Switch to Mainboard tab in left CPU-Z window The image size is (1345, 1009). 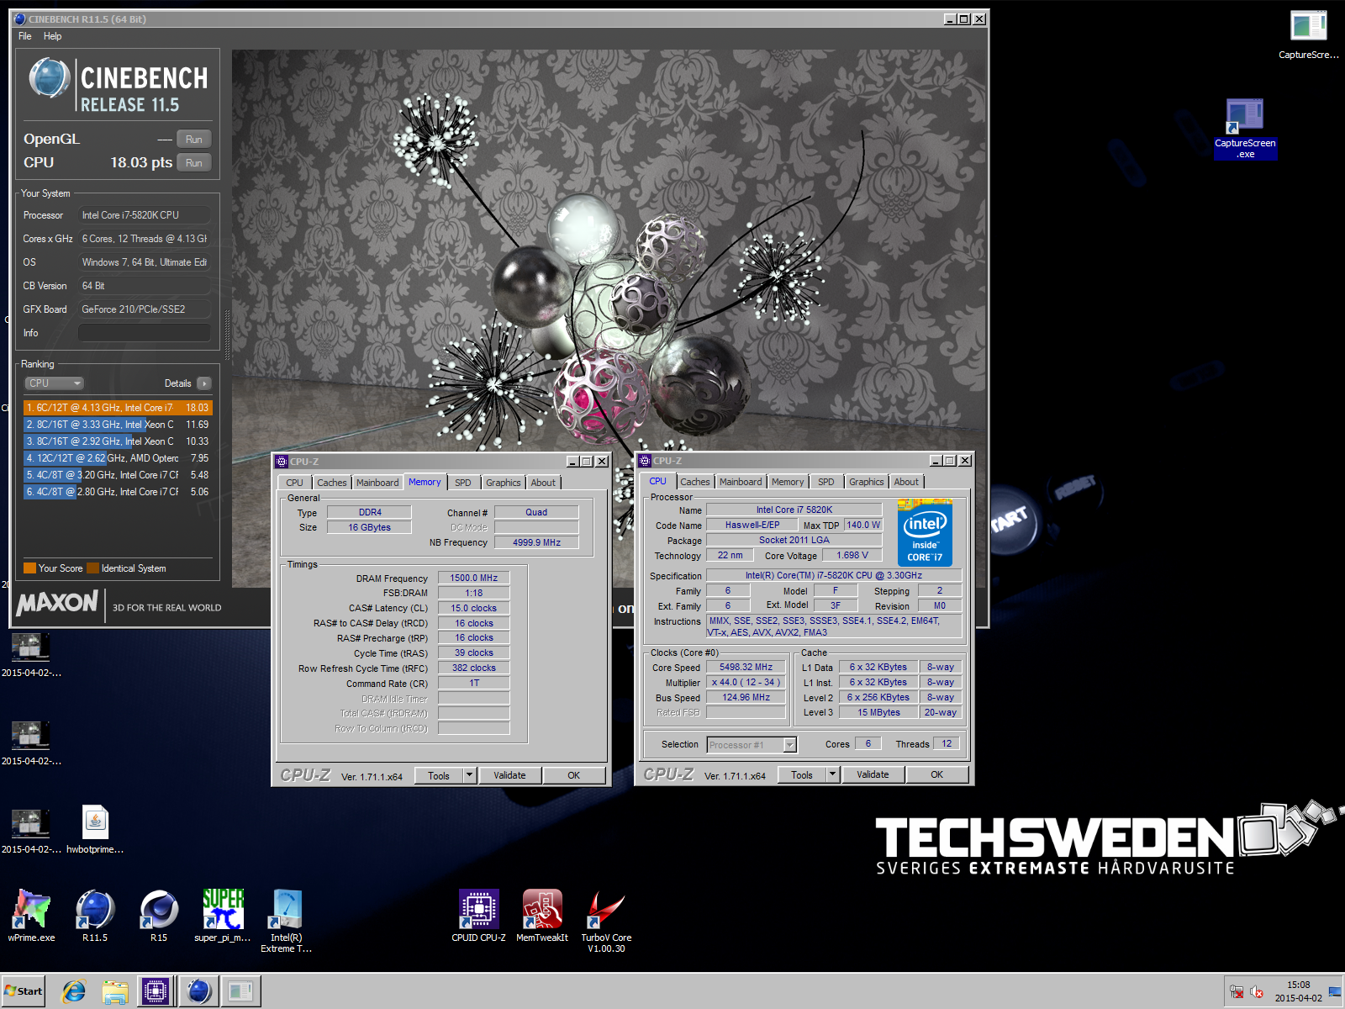[377, 483]
